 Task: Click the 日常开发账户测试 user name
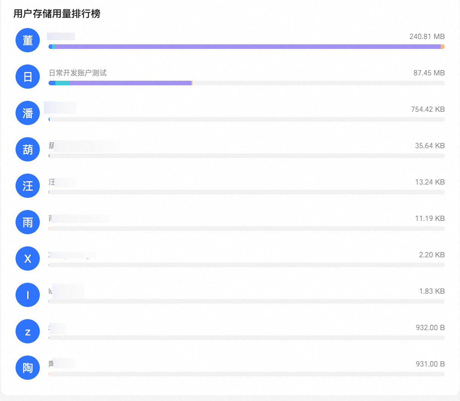(78, 73)
